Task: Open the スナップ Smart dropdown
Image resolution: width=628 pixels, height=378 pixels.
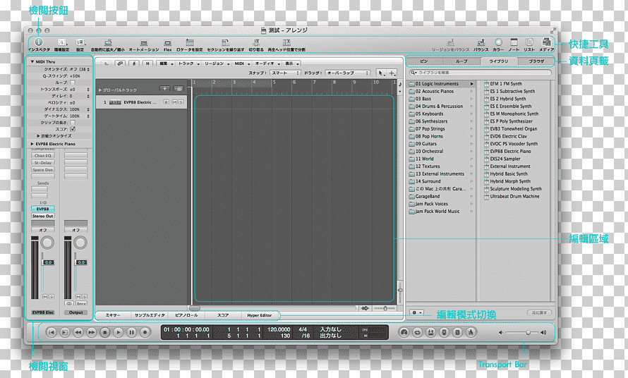Action: click(x=285, y=73)
